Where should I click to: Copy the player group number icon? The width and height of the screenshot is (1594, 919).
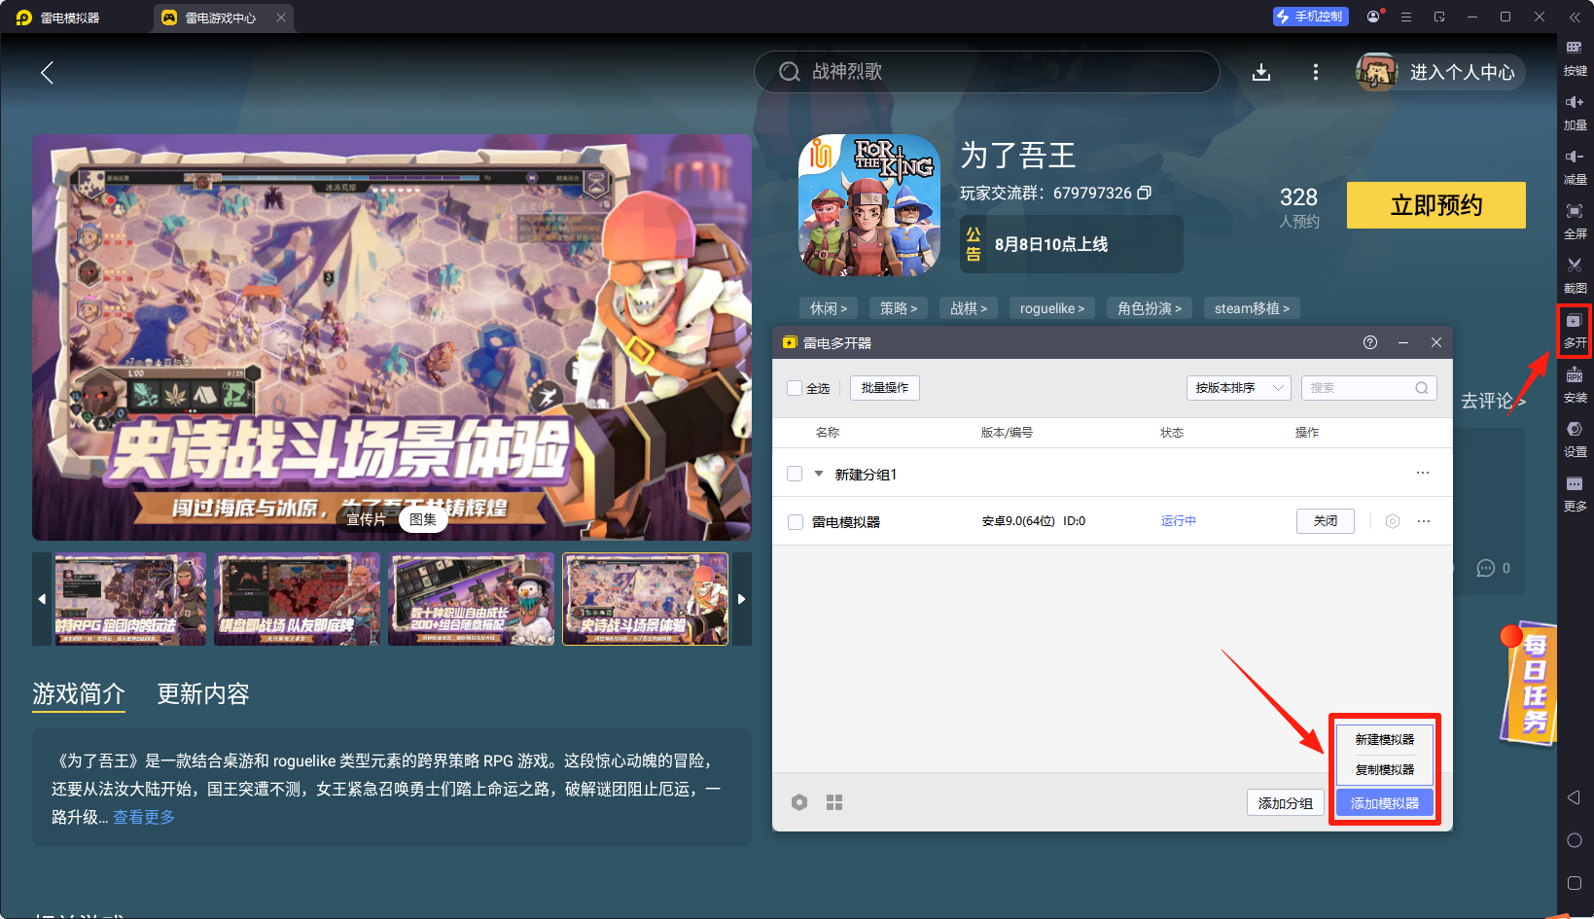pyautogui.click(x=1145, y=193)
